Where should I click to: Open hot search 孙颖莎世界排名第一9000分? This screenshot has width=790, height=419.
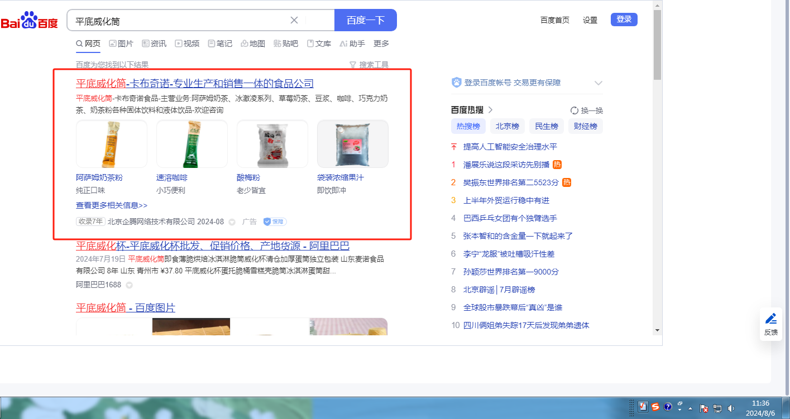511,272
